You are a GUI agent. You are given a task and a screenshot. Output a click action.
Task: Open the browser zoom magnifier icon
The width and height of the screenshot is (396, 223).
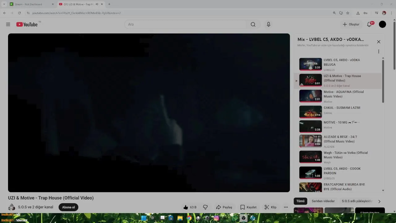pos(334,13)
